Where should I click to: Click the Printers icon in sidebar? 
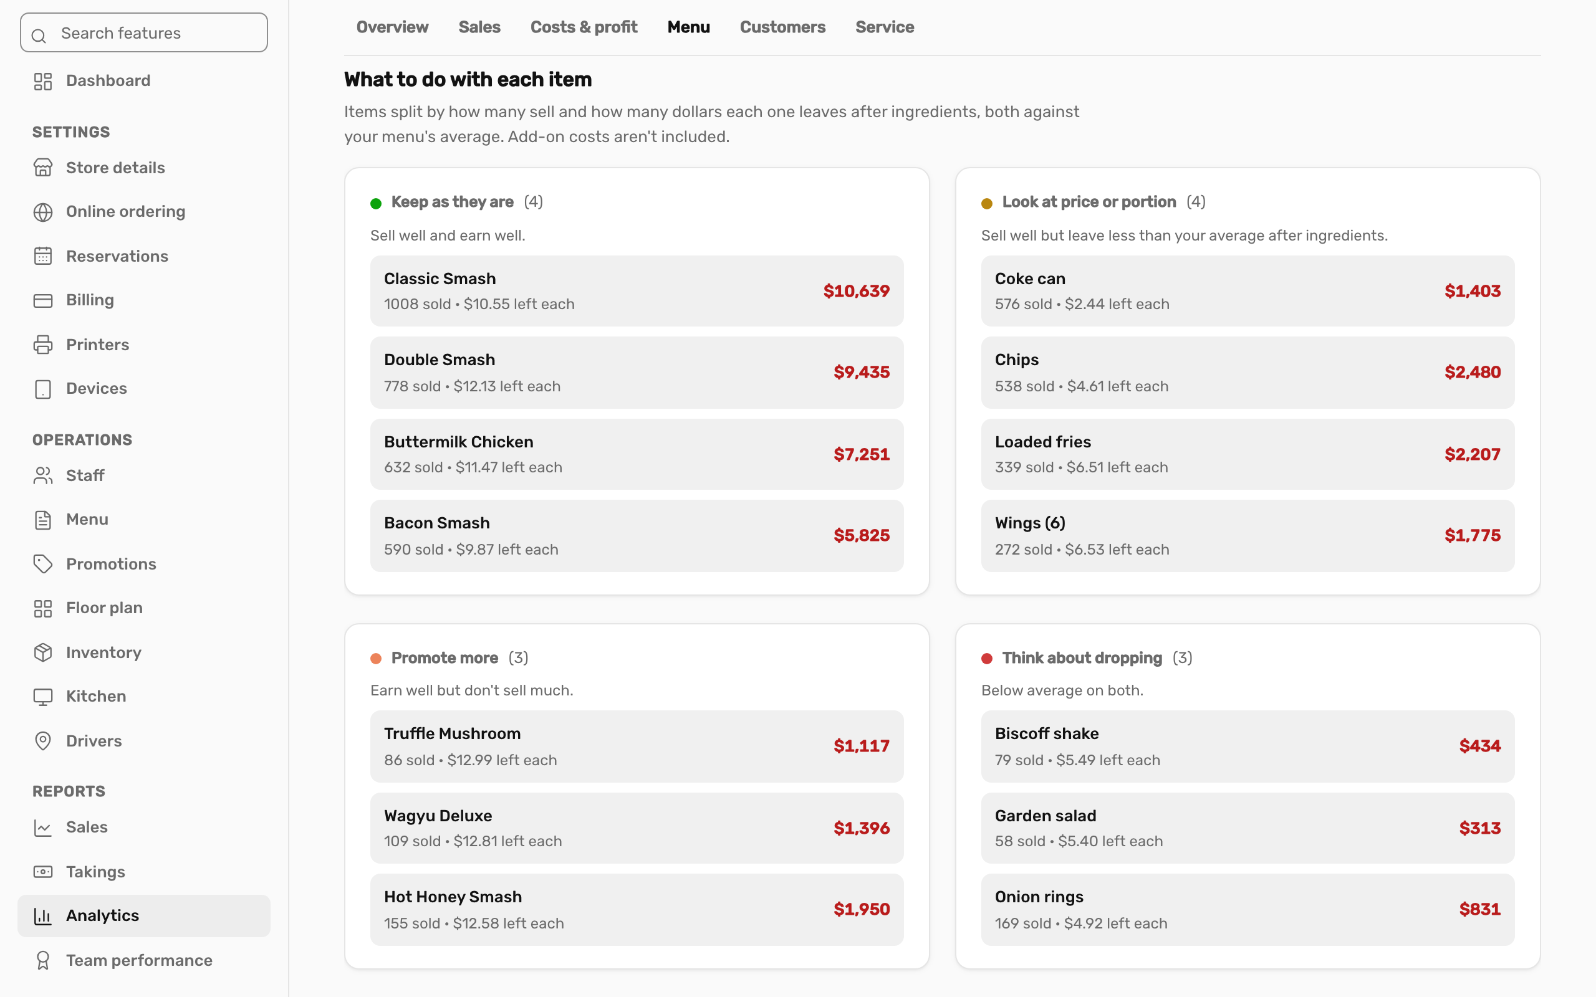tap(43, 344)
